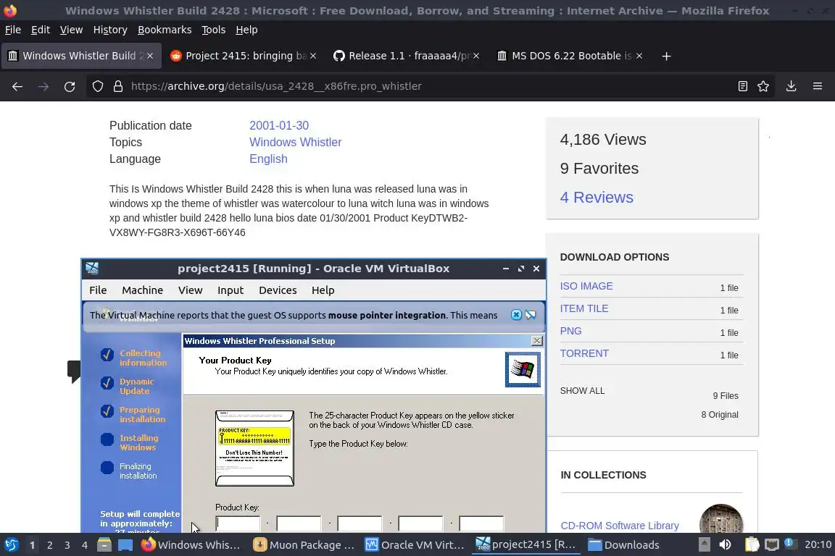The width and height of the screenshot is (835, 556).
Task: Dismiss the mouse pointer integration notification
Action: click(x=516, y=314)
